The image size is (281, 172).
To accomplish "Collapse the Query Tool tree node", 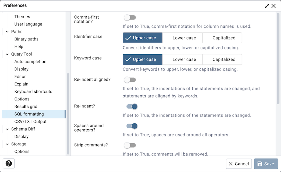I will click(7, 54).
